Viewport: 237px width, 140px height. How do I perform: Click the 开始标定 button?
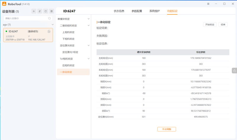point(210,25)
